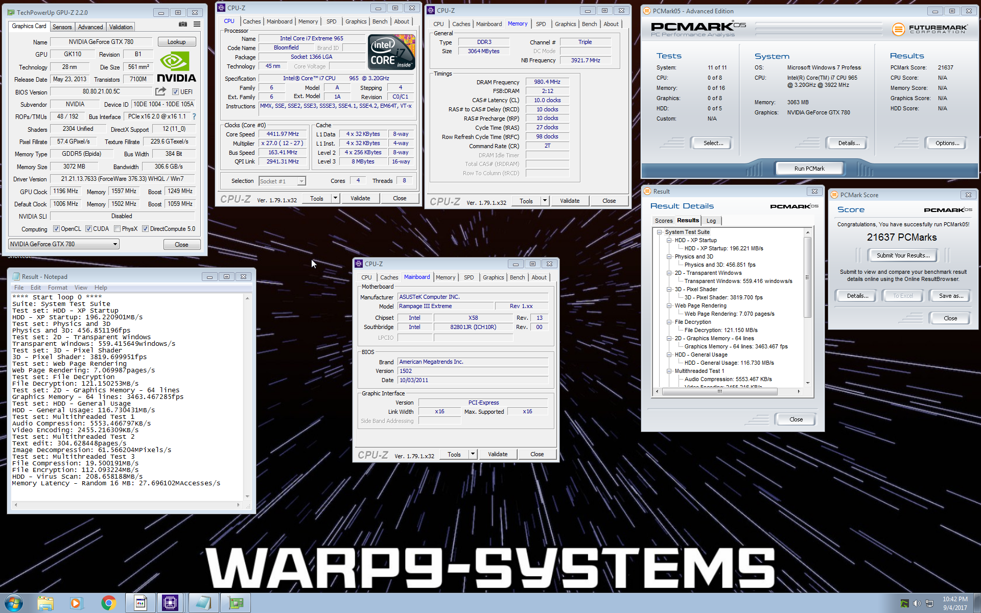Click the title bar icon of CPU-Z Mainboard window
Viewport: 981px width, 613px height.
tap(359, 264)
